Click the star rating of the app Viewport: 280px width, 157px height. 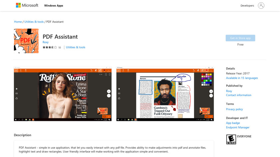point(50,48)
